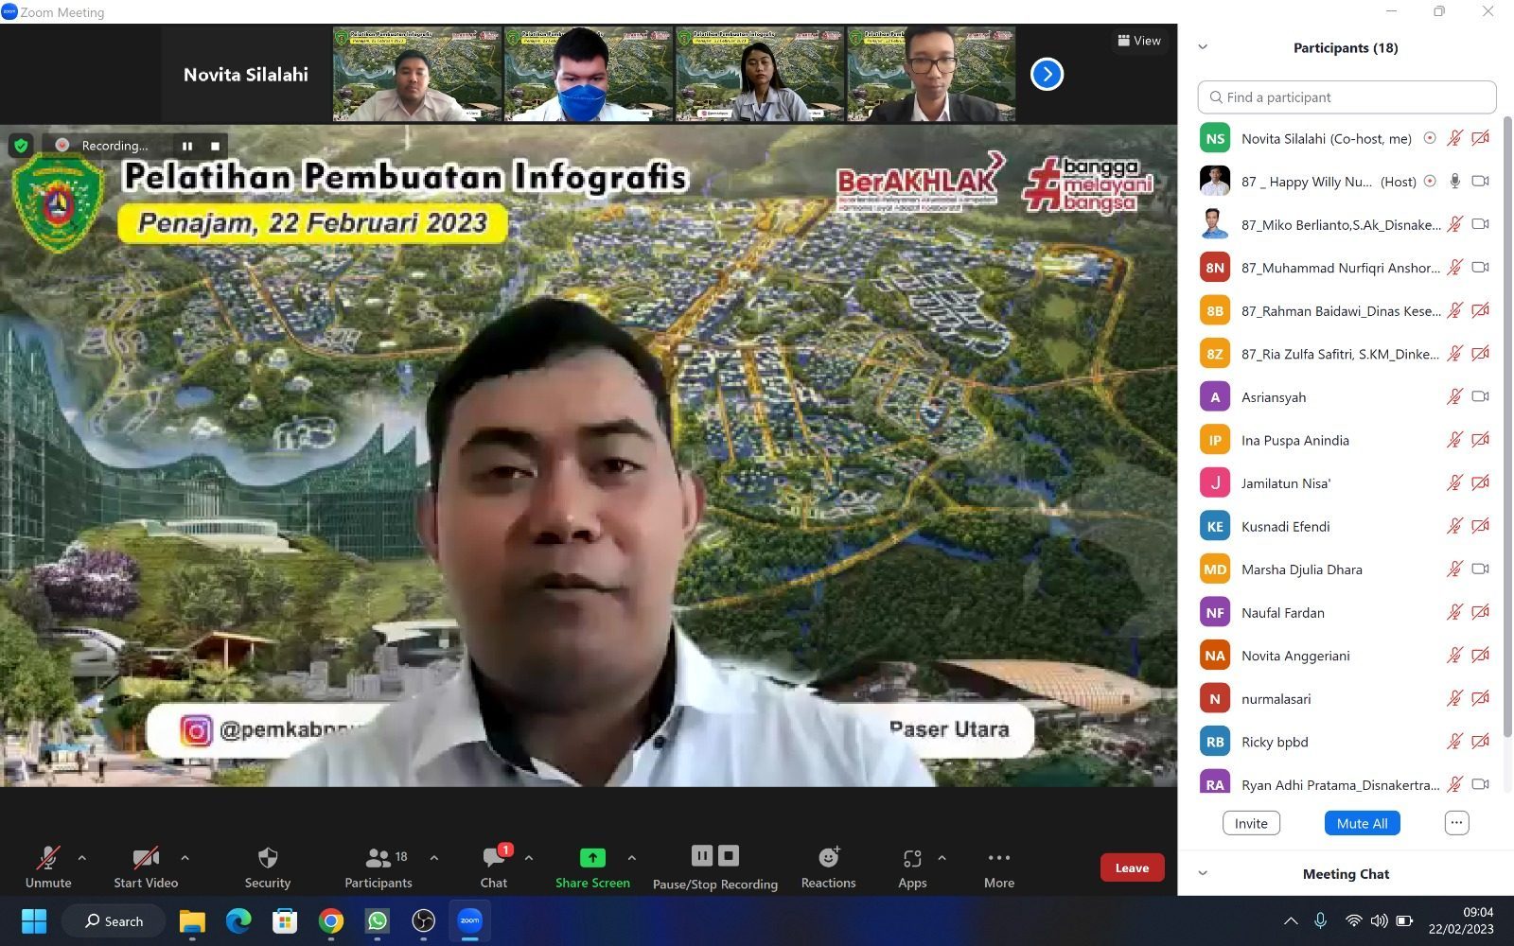Select video thumbnail of man with blue mask
1514x946 pixels.
click(589, 75)
